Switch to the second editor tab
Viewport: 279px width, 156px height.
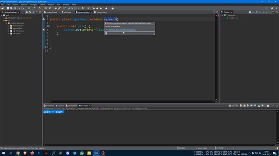[x=66, y=12]
